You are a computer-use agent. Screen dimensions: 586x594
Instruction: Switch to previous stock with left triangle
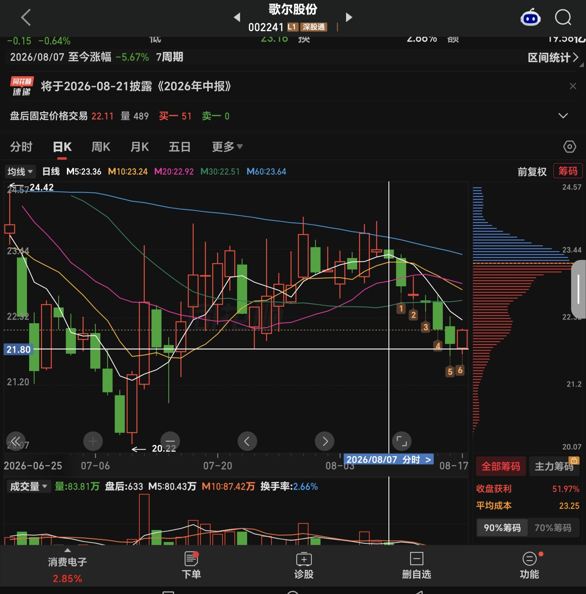(x=237, y=17)
